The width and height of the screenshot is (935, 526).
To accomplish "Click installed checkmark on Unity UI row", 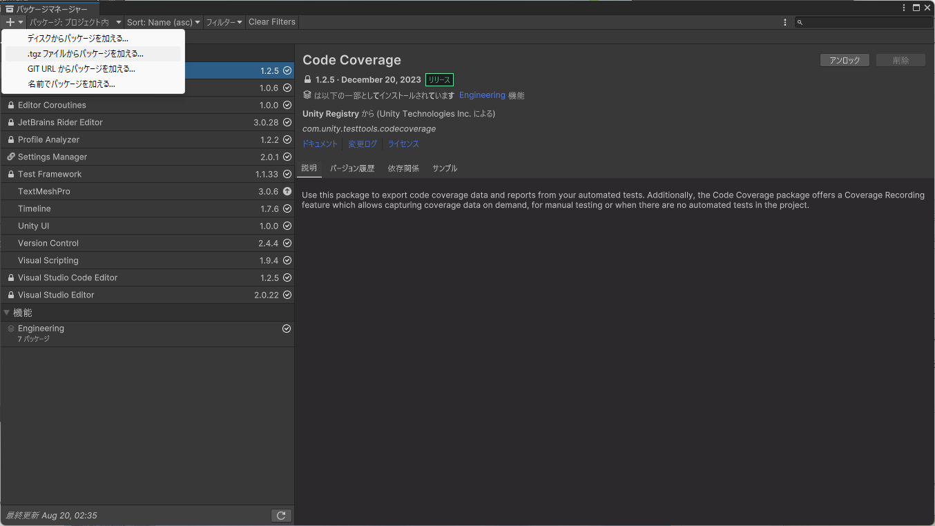I will (287, 226).
